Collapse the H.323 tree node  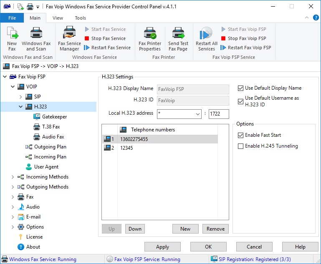point(21,107)
